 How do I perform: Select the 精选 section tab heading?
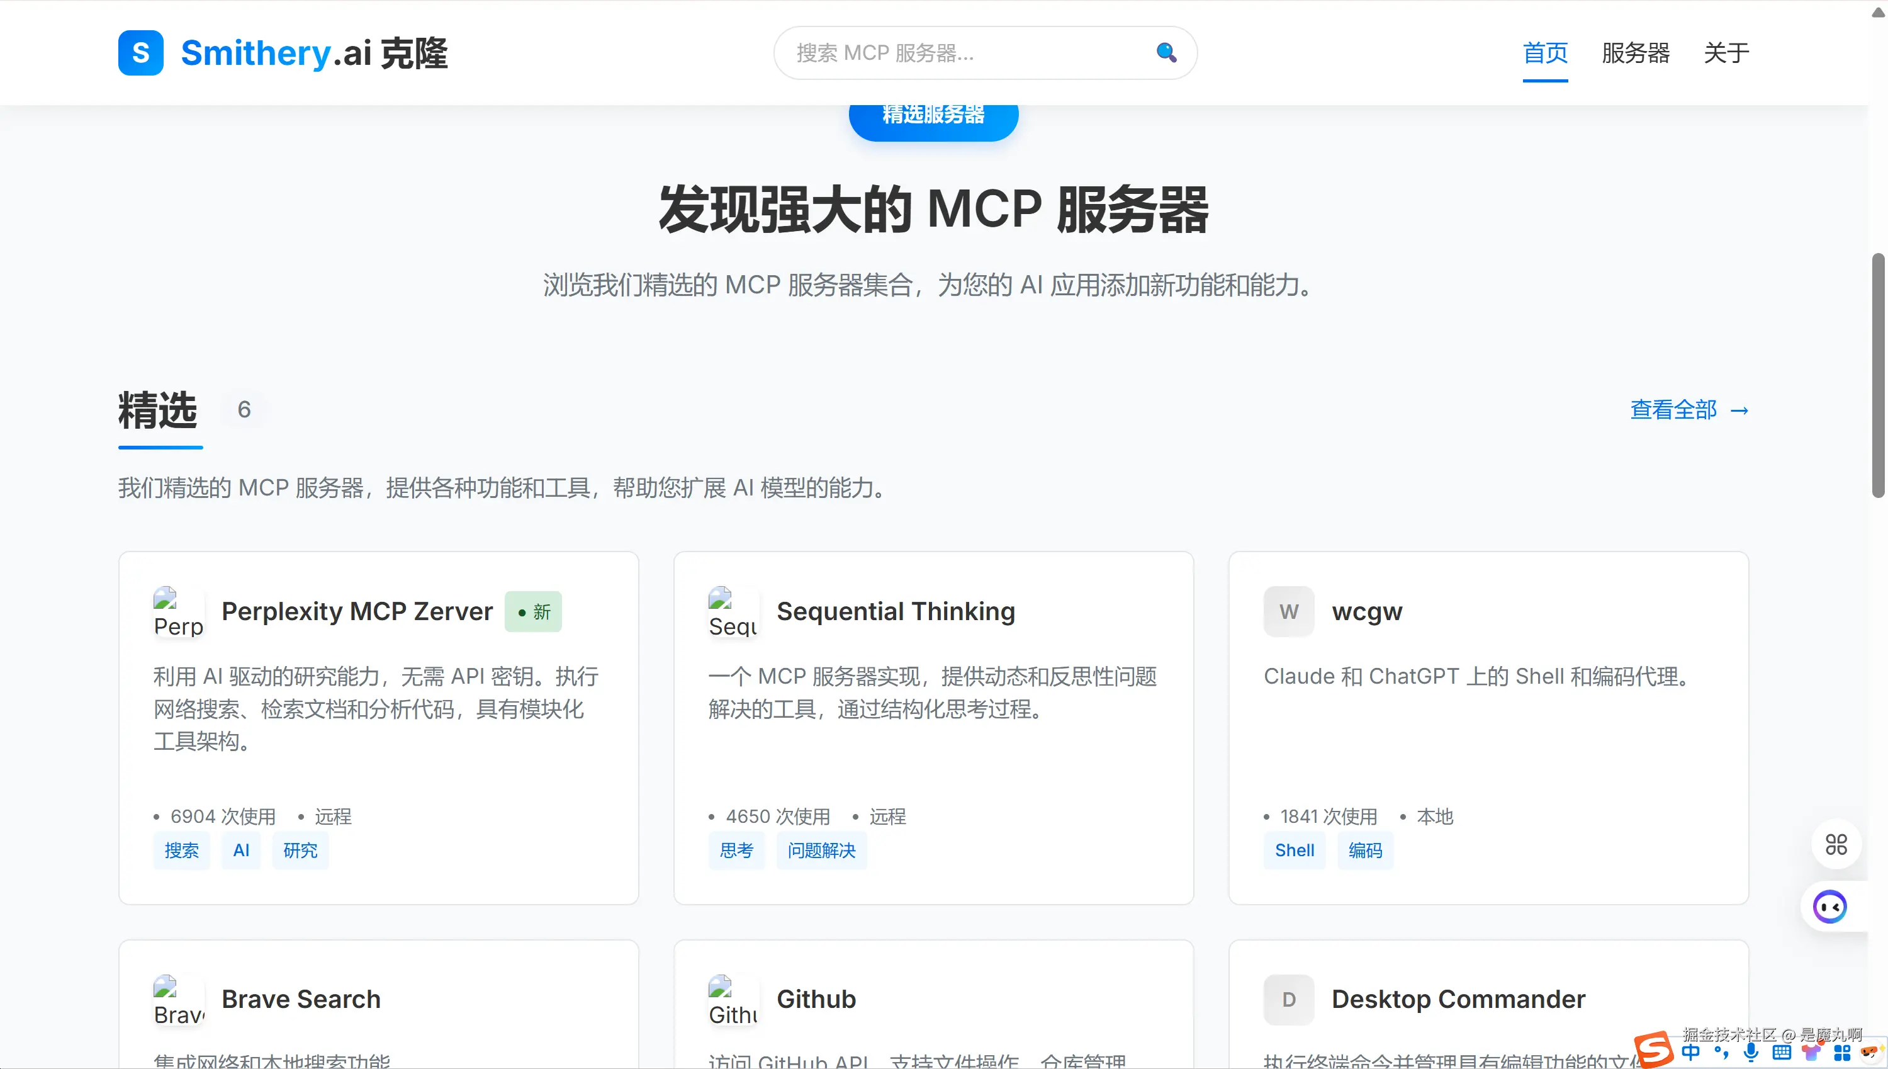(158, 410)
